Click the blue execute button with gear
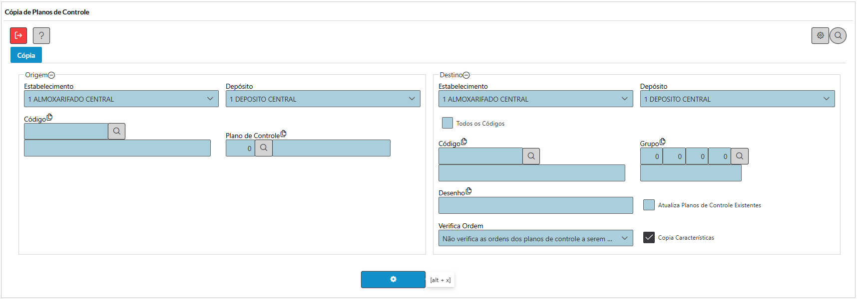Image resolution: width=857 pixels, height=299 pixels. coord(393,280)
